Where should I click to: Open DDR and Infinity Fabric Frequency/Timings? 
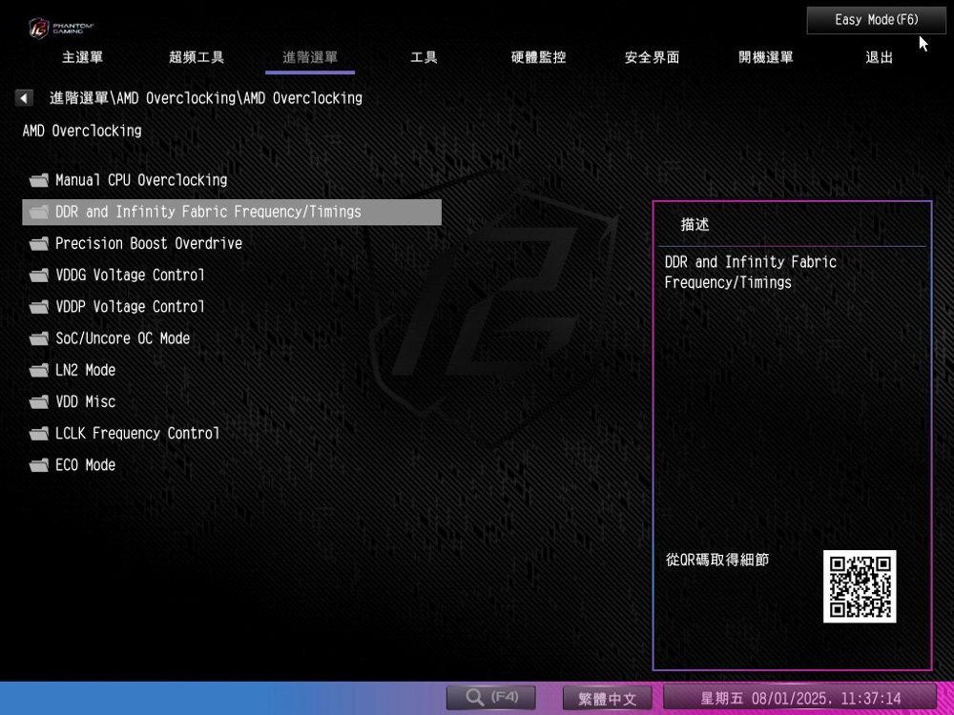point(208,212)
